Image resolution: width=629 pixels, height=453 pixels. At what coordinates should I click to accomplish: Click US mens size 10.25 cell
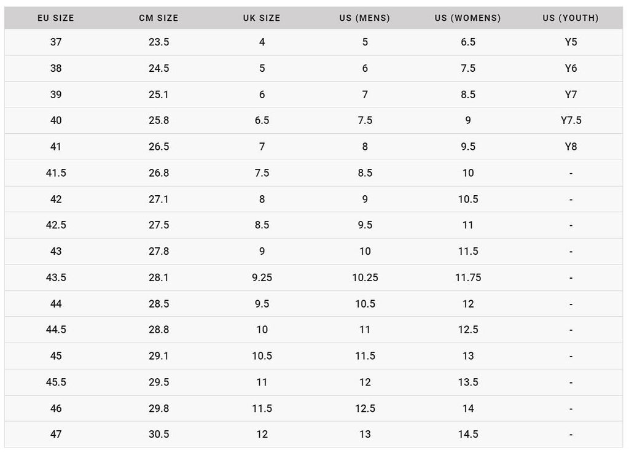point(365,277)
